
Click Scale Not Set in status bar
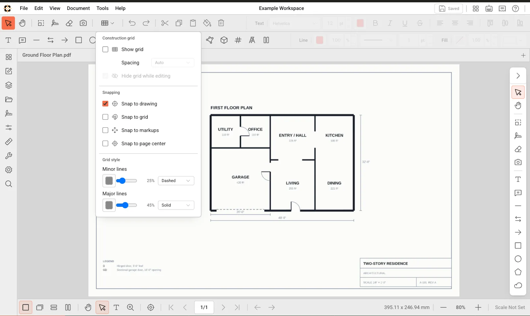click(510, 307)
